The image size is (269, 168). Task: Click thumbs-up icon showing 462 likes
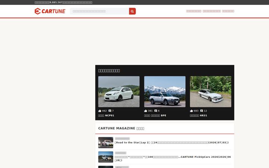tap(100, 111)
